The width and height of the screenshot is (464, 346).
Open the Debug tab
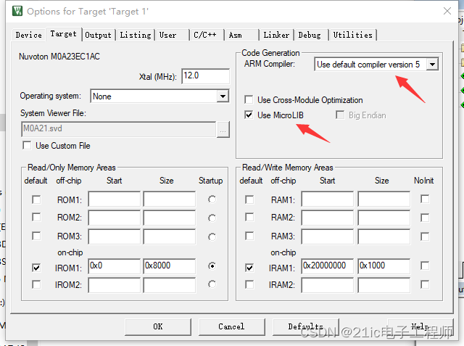pos(311,35)
